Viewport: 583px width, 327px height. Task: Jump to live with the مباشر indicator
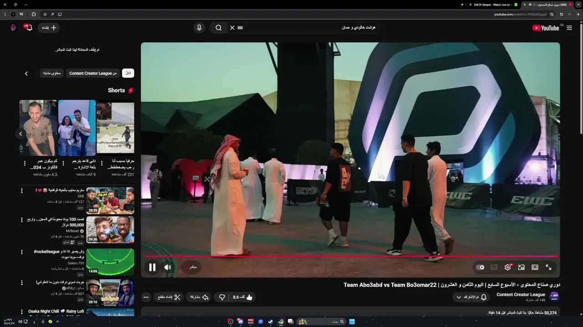[192, 267]
